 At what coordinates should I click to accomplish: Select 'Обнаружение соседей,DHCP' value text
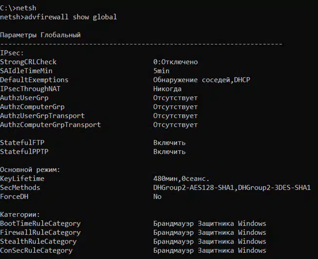point(202,80)
